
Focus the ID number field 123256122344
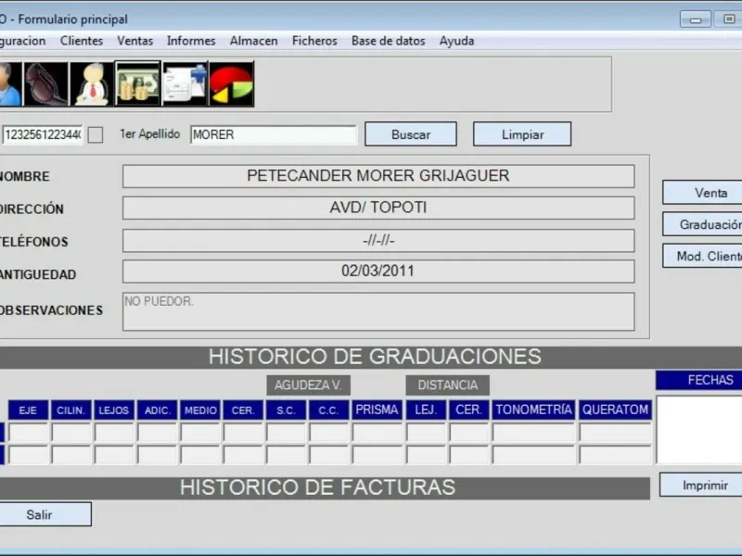point(42,134)
